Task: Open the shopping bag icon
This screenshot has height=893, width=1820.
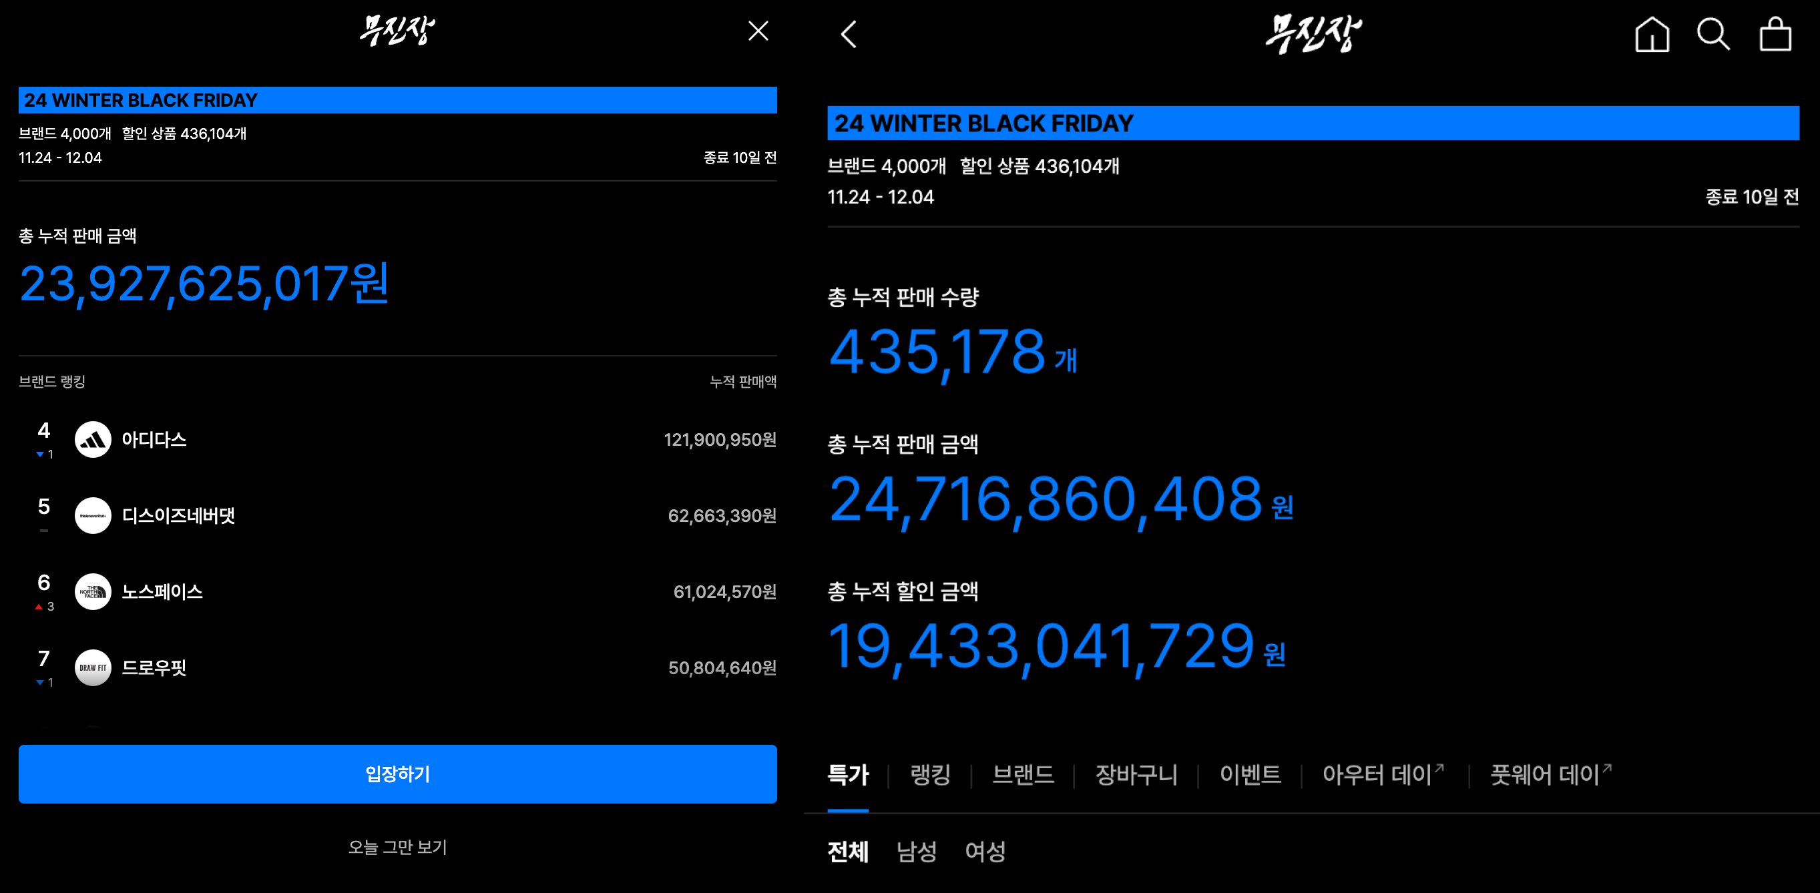Action: click(1774, 34)
